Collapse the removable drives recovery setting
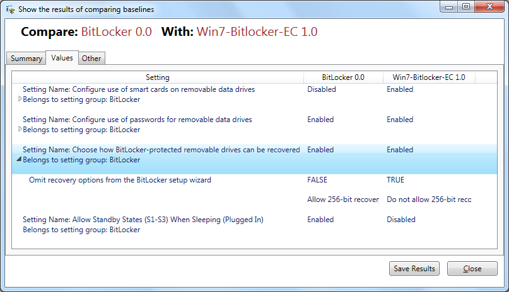The height and width of the screenshot is (292, 509). pyautogui.click(x=20, y=159)
